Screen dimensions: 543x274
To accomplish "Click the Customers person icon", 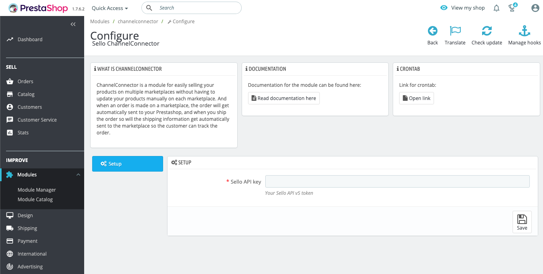I will (10, 107).
